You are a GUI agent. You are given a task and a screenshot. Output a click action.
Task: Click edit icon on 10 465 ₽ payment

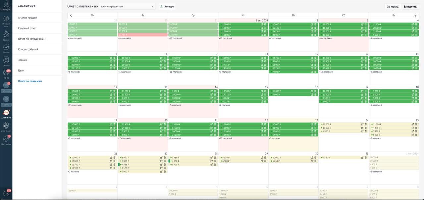pyautogui.click(x=111, y=128)
